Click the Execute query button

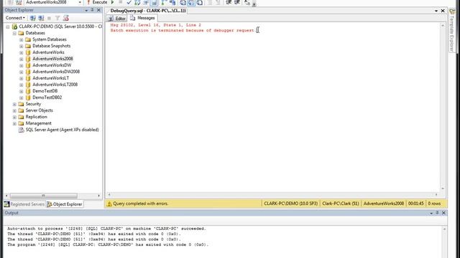[97, 2]
